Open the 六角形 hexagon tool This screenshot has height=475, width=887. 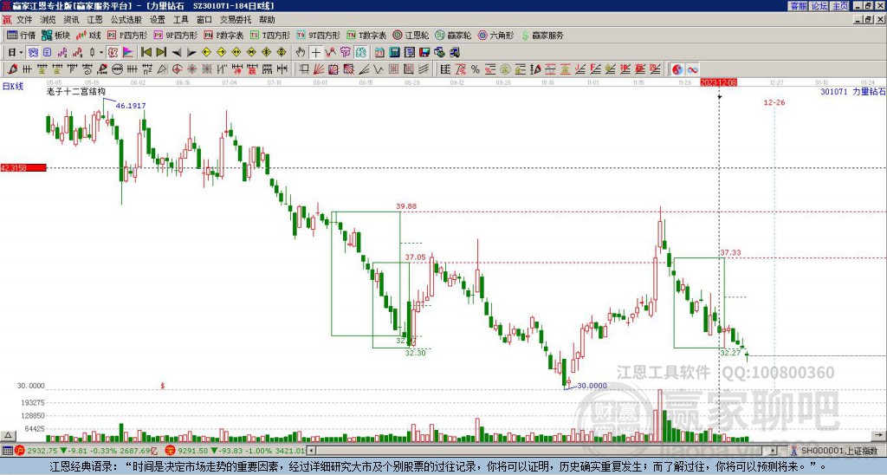tap(495, 35)
